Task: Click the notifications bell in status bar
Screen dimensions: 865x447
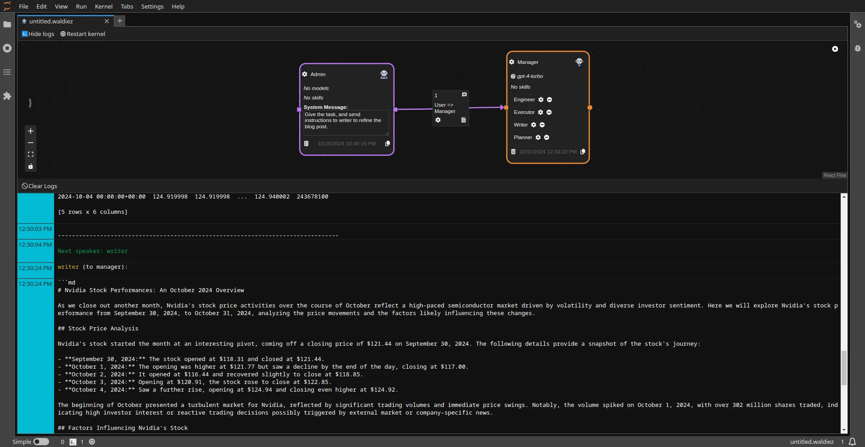Action: pyautogui.click(x=852, y=442)
